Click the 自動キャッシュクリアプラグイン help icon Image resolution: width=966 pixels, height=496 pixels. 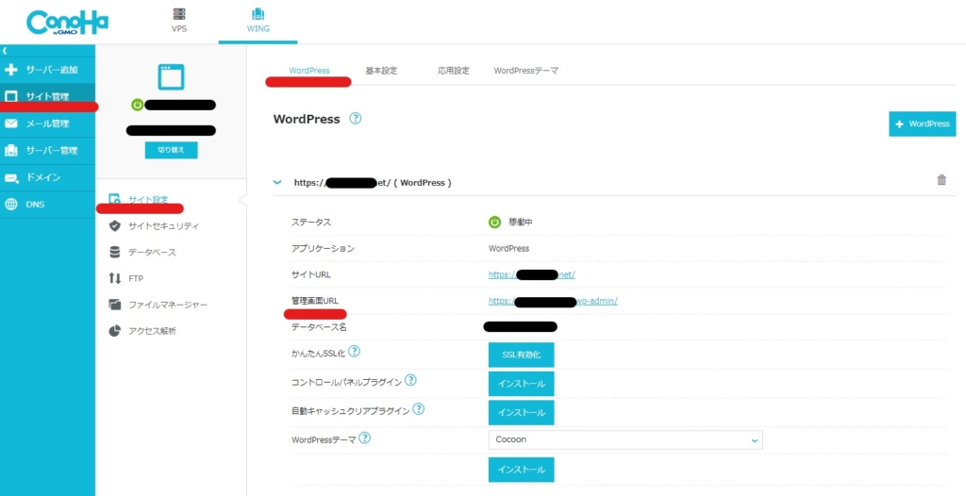coord(419,409)
